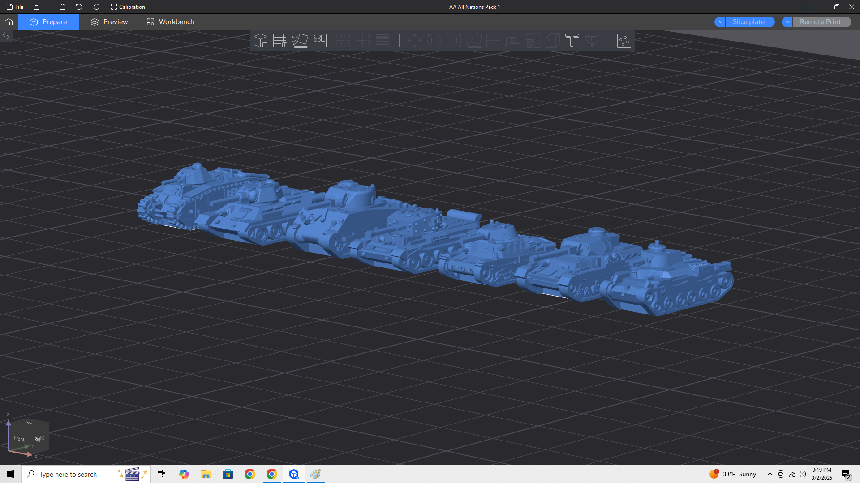Select the Scale tool
860x483 pixels.
(454, 41)
